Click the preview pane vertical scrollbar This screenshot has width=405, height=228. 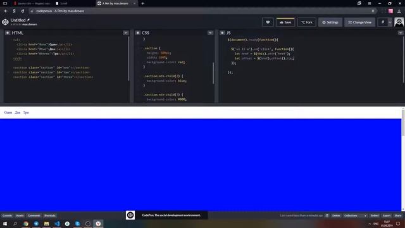[403, 122]
